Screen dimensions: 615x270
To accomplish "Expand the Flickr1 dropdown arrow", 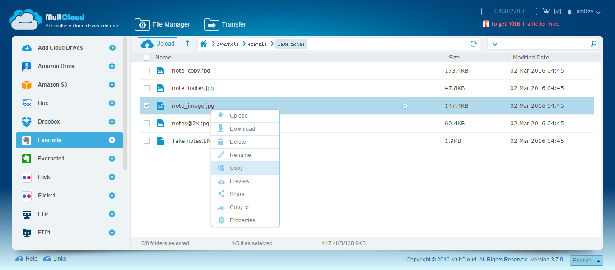I will point(112,196).
